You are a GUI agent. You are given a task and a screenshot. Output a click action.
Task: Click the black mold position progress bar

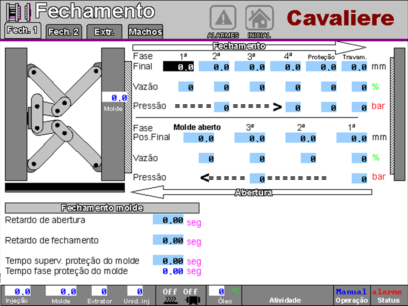click(x=65, y=188)
